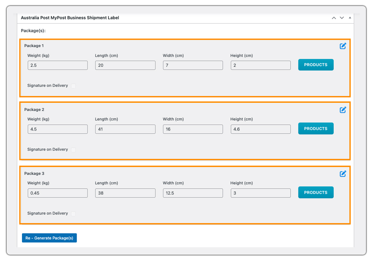Click the Package 2 heading
The width and height of the screenshot is (372, 261).
(x=34, y=110)
